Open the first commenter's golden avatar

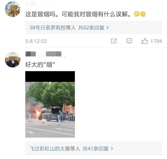(13, 9)
